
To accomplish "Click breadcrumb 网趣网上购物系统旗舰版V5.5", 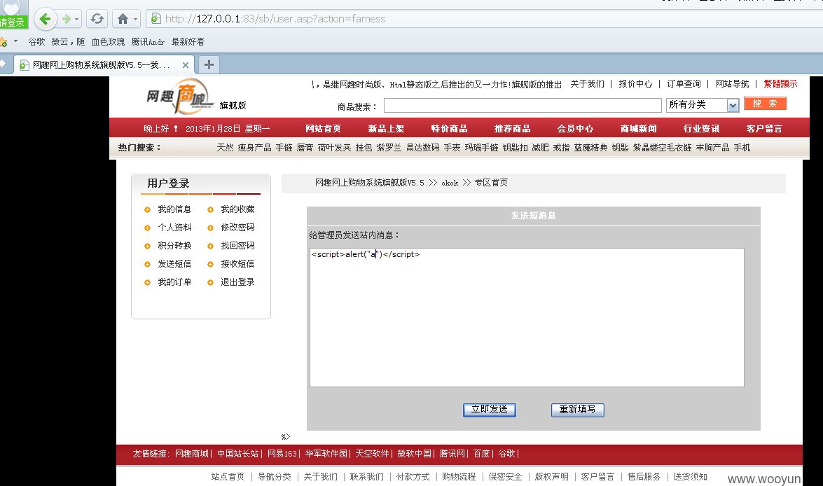I will [x=370, y=183].
